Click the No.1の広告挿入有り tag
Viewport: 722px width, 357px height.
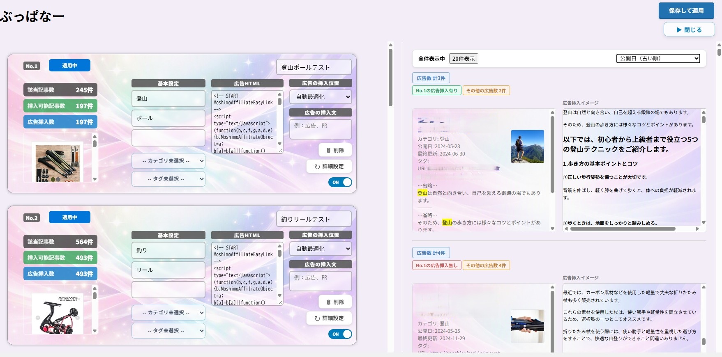[x=436, y=91]
